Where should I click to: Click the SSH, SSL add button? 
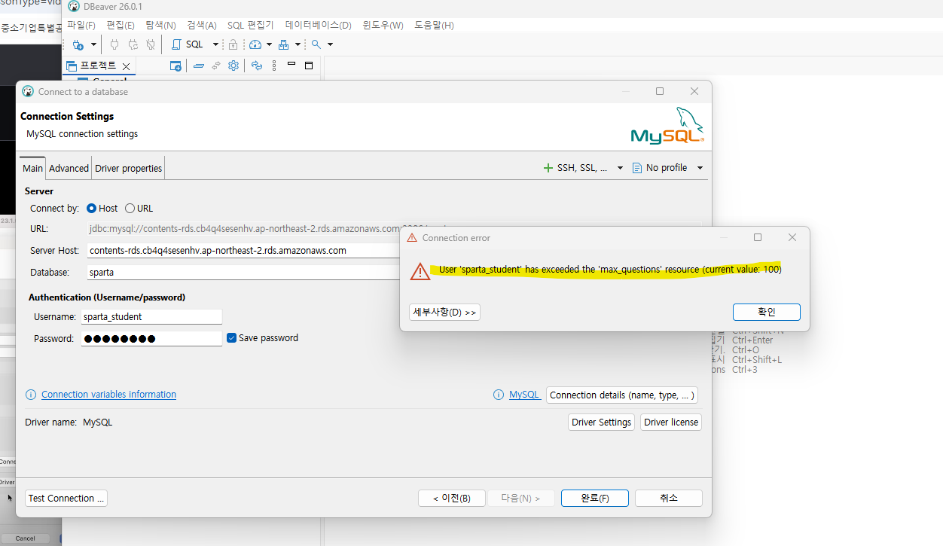[575, 168]
